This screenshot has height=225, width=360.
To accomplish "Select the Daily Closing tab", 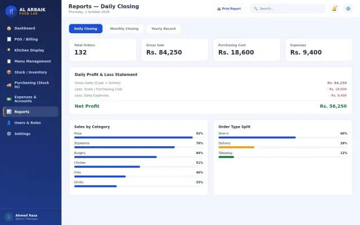I will click(x=85, y=29).
